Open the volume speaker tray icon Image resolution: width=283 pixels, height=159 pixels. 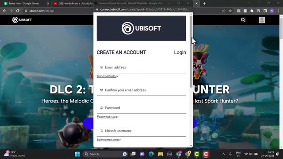click(251, 154)
